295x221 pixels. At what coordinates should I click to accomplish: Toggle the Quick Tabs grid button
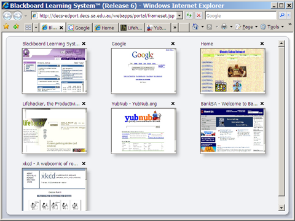[x=28, y=28]
